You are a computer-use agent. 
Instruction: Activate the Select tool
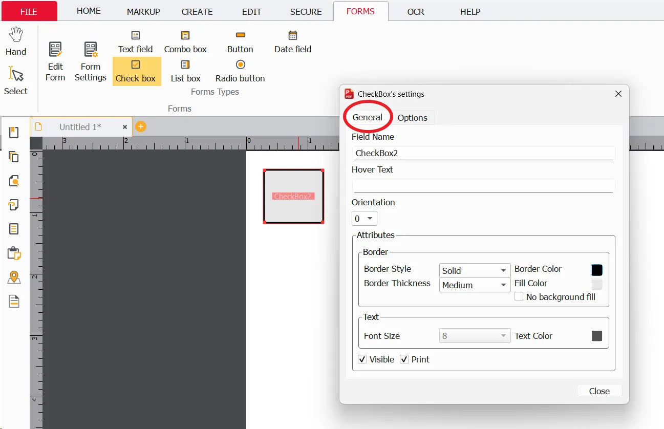[16, 81]
